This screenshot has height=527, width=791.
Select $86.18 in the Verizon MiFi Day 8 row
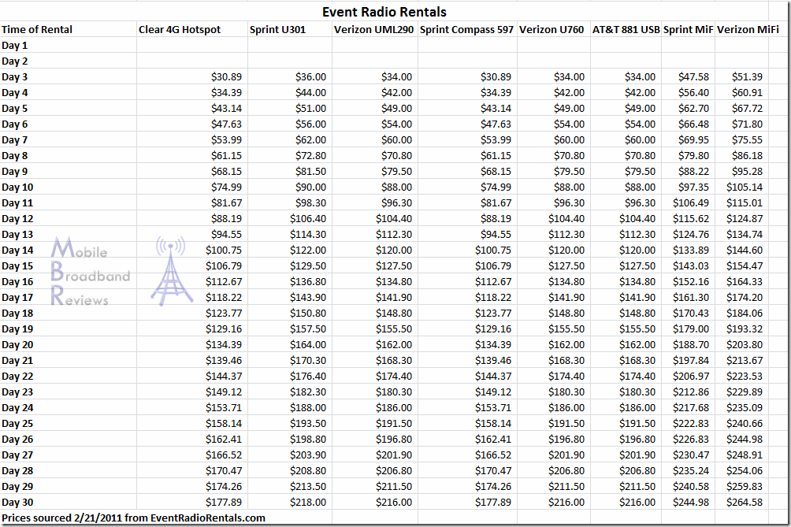coord(747,155)
